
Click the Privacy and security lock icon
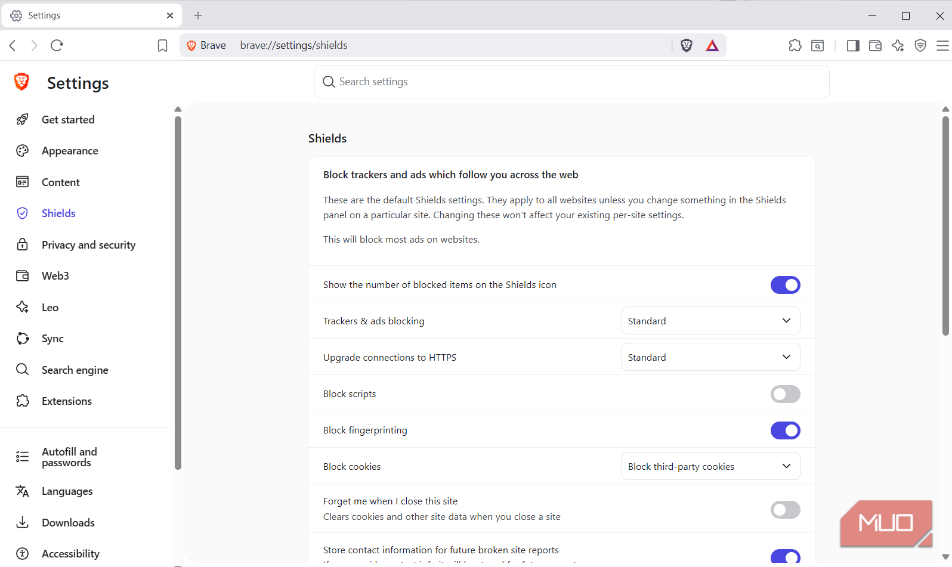point(23,244)
